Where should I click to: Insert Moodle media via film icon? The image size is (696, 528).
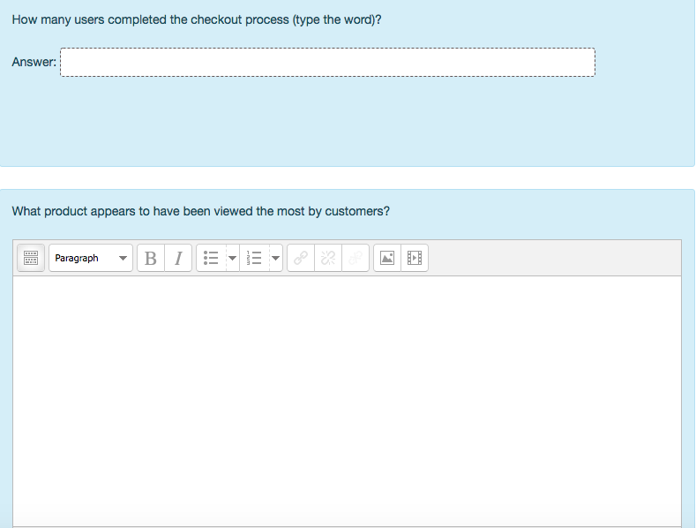[x=415, y=258]
